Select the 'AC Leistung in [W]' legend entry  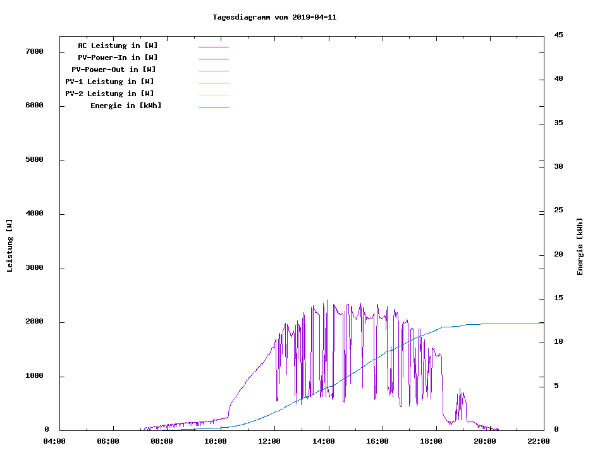[118, 45]
